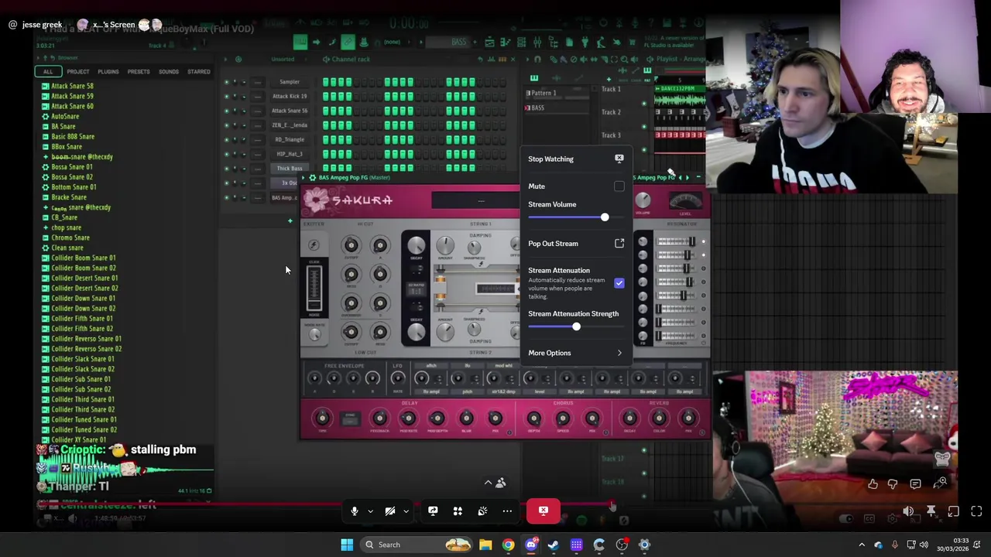
Task: Open the activities grid icon
Action: 458,511
